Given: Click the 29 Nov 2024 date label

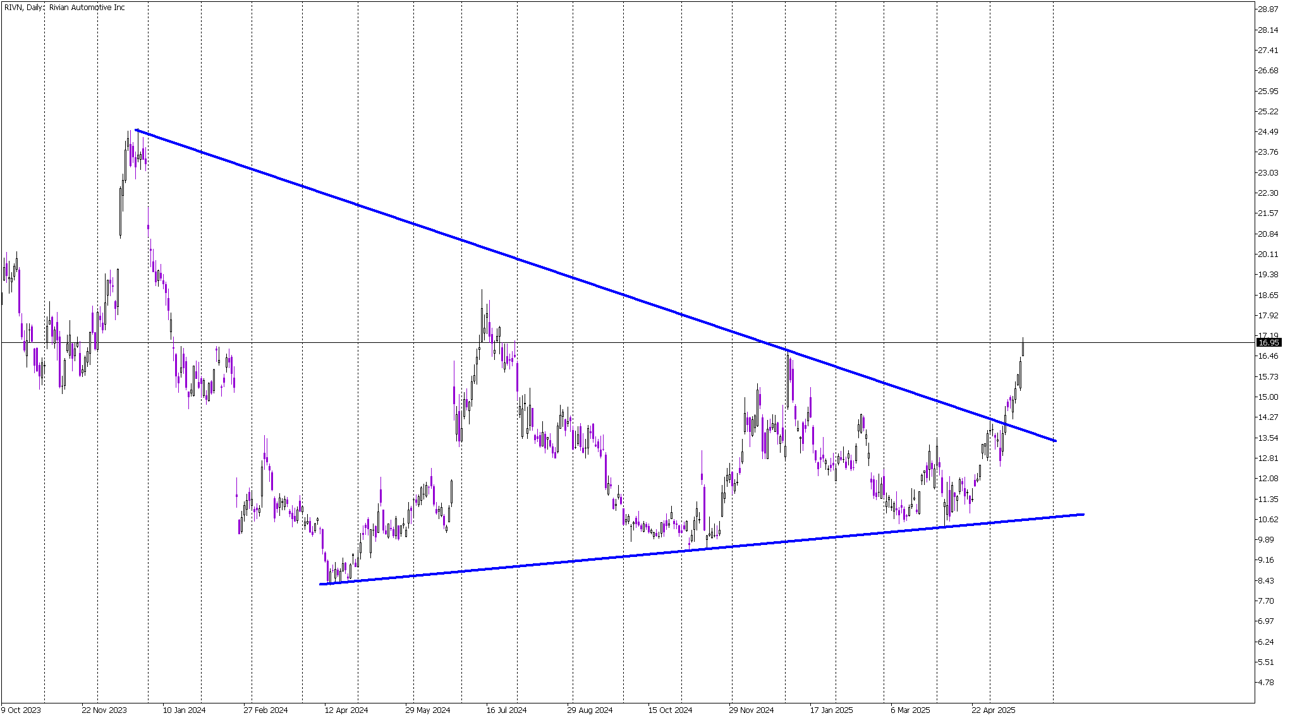Looking at the screenshot, I should tap(751, 710).
